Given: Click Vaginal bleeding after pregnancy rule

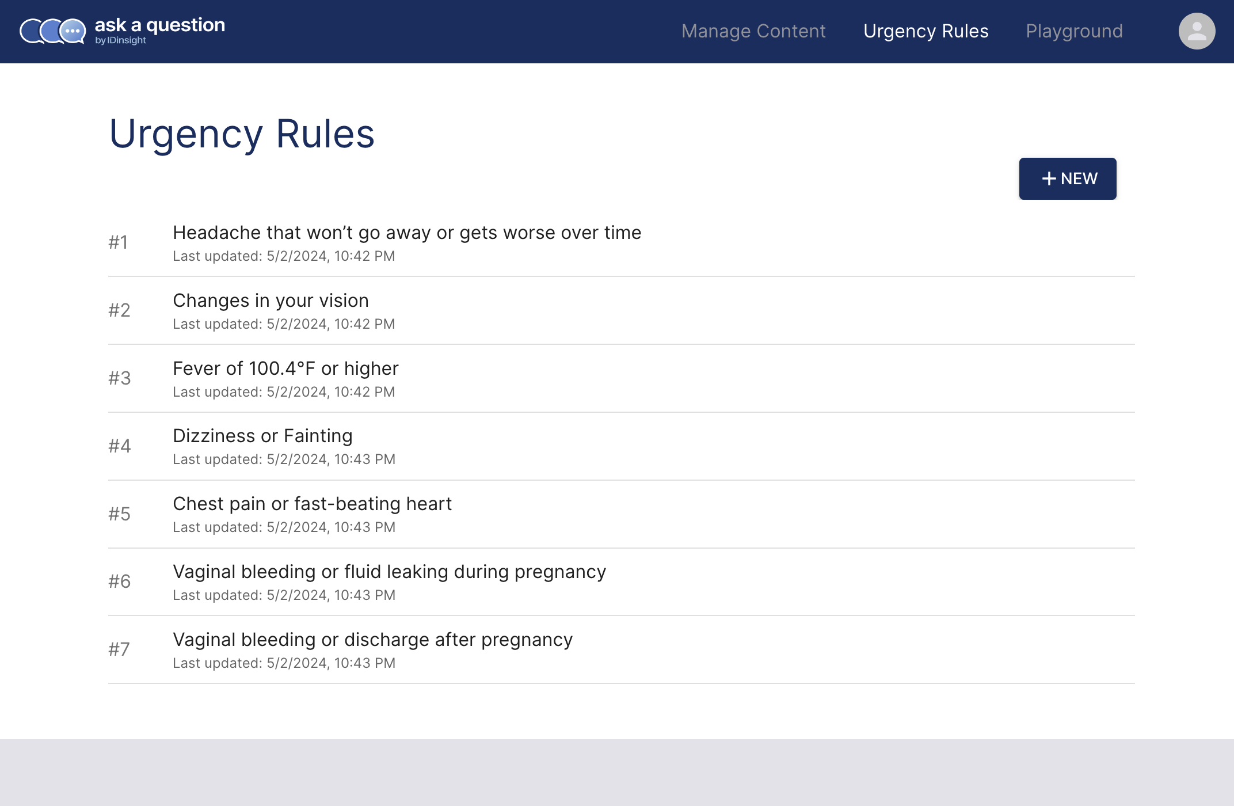Looking at the screenshot, I should click(372, 640).
